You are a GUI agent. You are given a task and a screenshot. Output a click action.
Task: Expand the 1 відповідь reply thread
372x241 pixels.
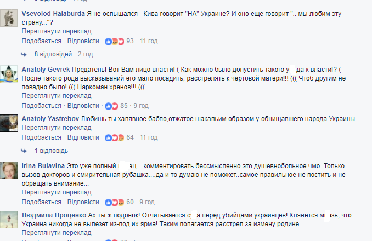tap(50, 151)
